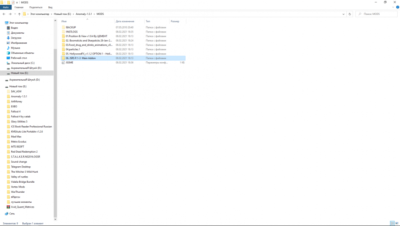Open Рабочий стол in sidebar
Viewport: 400px width, 226px height.
coord(19,58)
